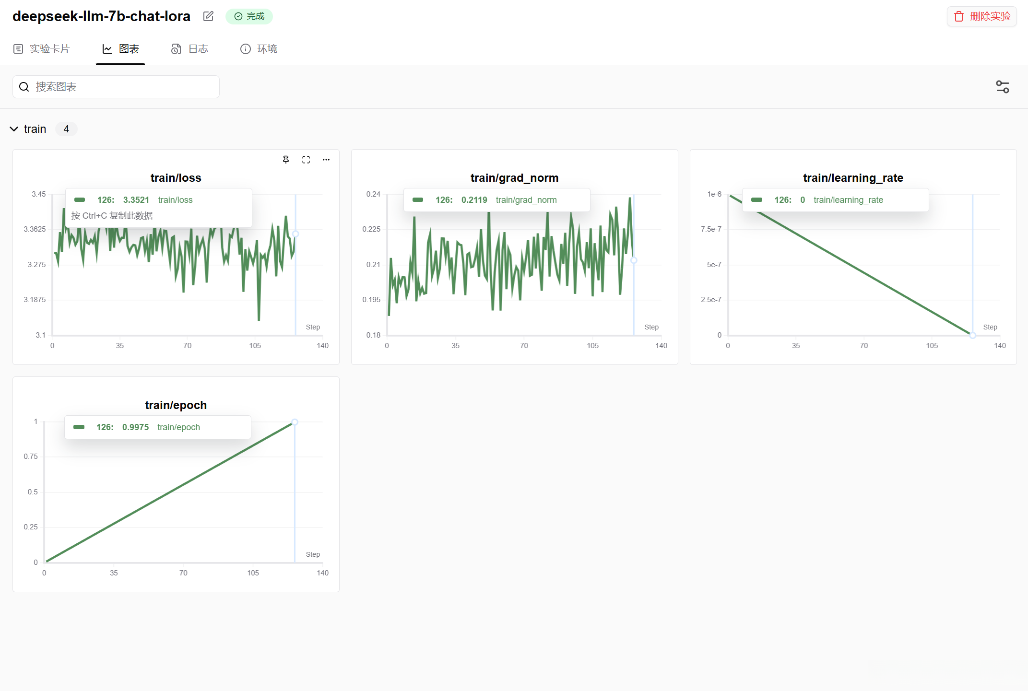Click the red trash icon
The height and width of the screenshot is (691, 1028).
(958, 17)
